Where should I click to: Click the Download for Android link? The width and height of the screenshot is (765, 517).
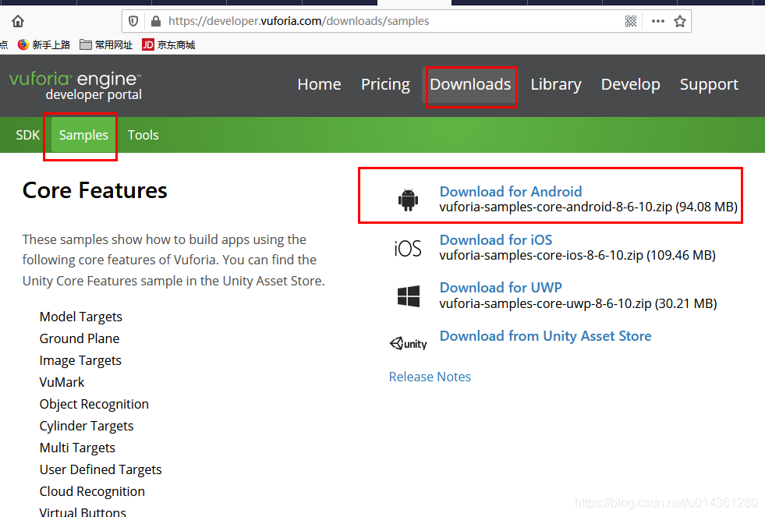(510, 191)
